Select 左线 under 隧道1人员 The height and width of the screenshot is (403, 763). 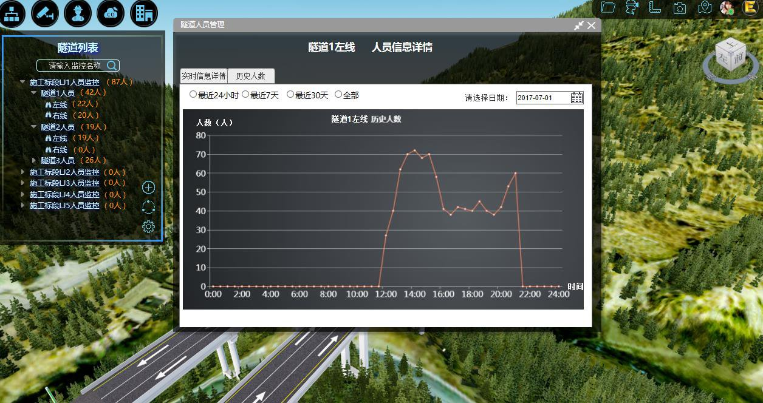point(60,104)
